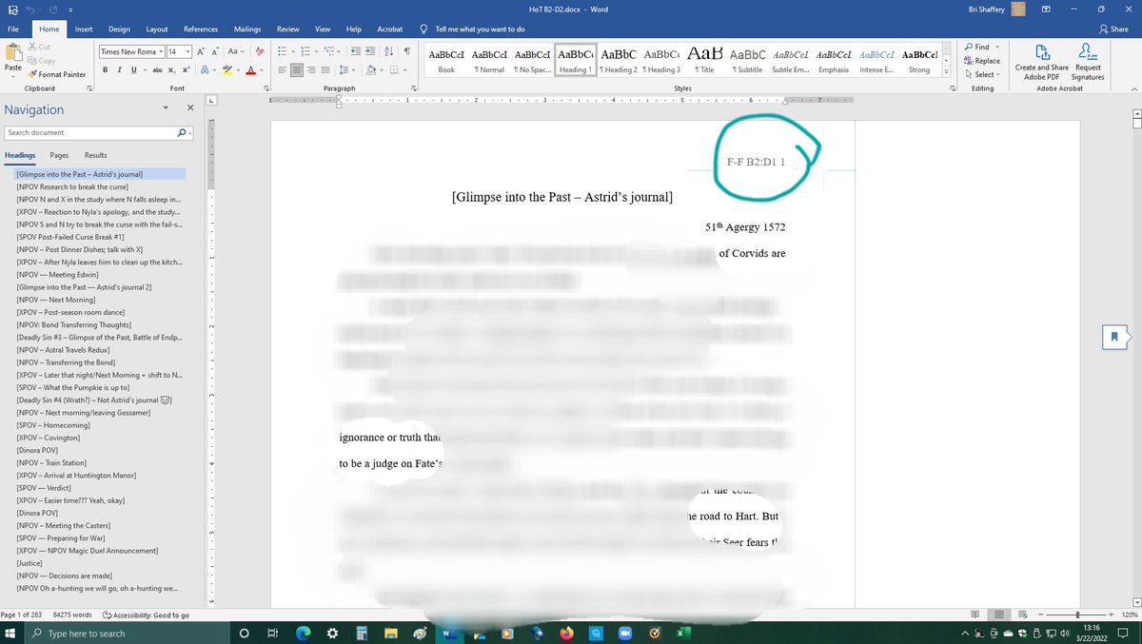Toggle Subscript formatting
The width and height of the screenshot is (1142, 644).
[x=171, y=70]
